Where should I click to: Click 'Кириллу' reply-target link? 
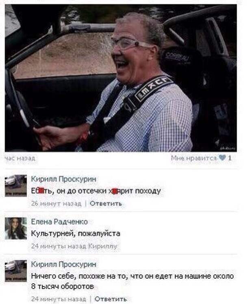[103, 246]
